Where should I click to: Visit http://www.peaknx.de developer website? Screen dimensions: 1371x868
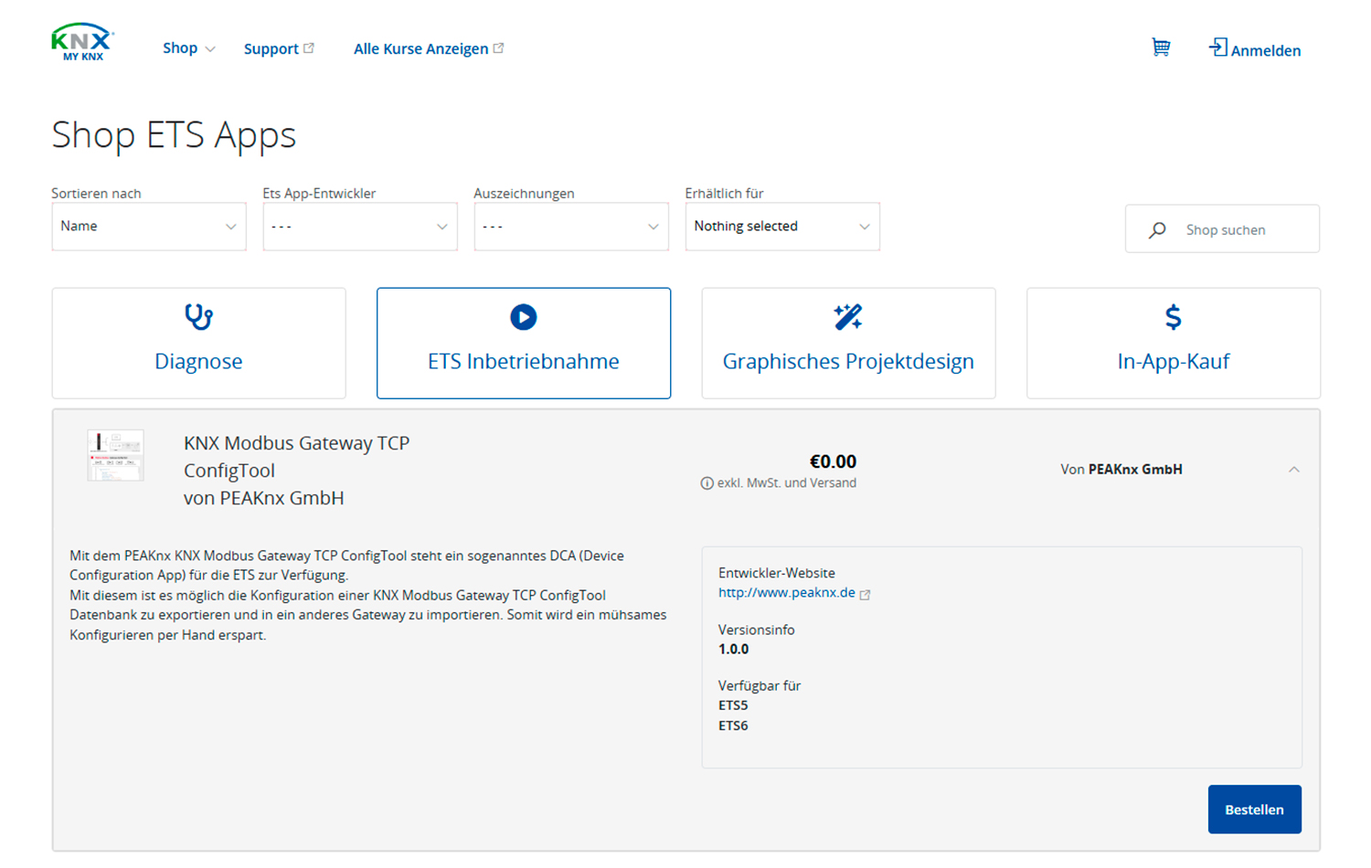pyautogui.click(x=787, y=593)
